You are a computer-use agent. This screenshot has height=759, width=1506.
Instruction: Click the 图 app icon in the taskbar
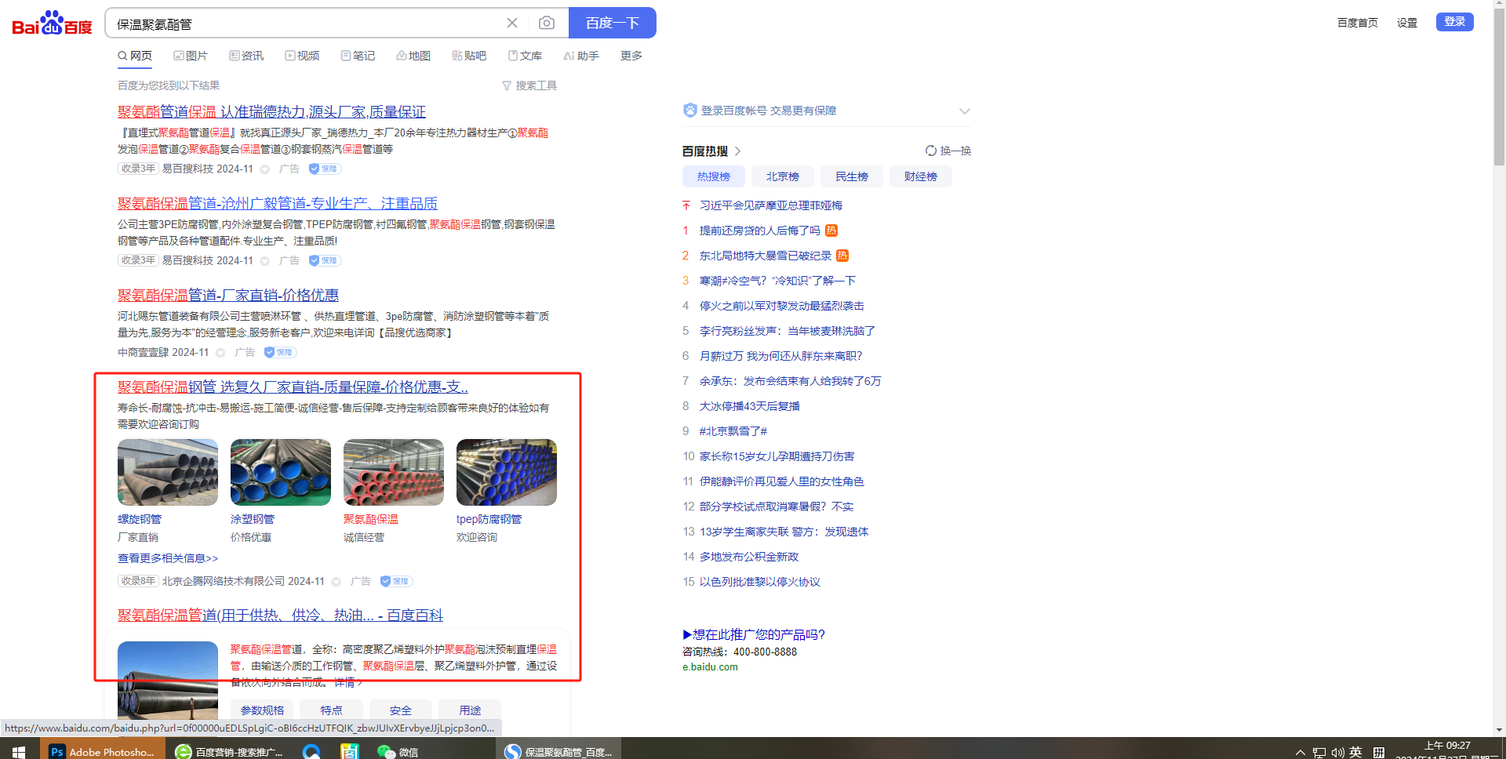[349, 752]
